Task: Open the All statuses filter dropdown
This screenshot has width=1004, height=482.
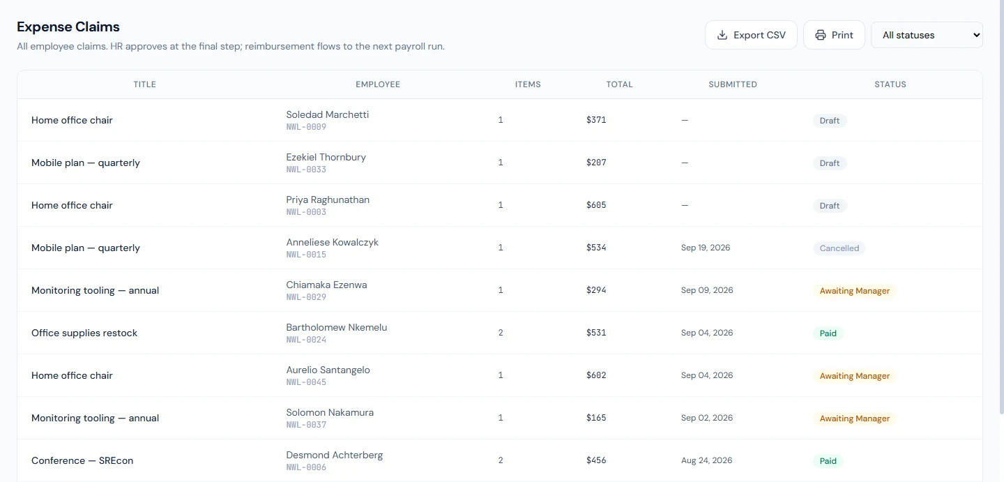Action: click(x=927, y=35)
